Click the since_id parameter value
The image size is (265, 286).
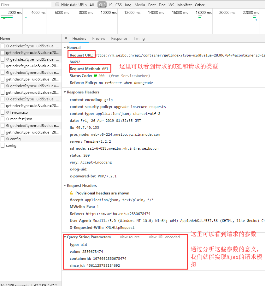[x=103, y=265]
